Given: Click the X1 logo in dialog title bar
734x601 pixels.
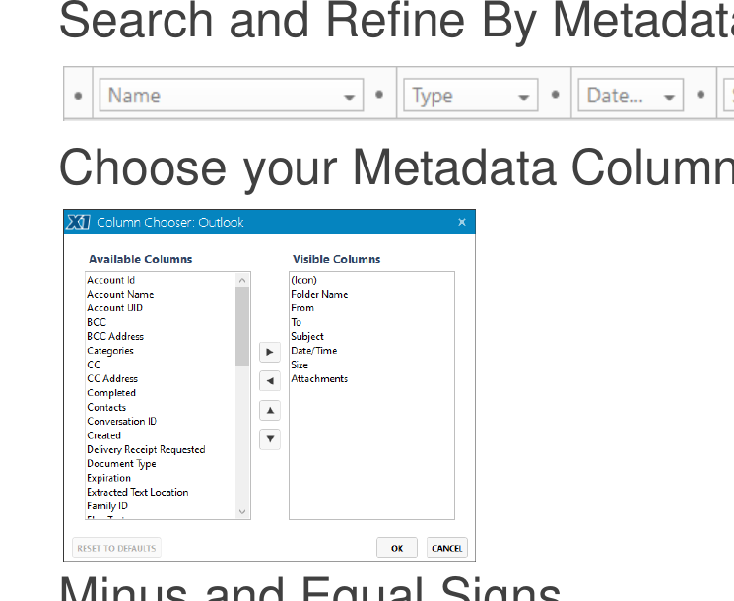Looking at the screenshot, I should tap(78, 222).
